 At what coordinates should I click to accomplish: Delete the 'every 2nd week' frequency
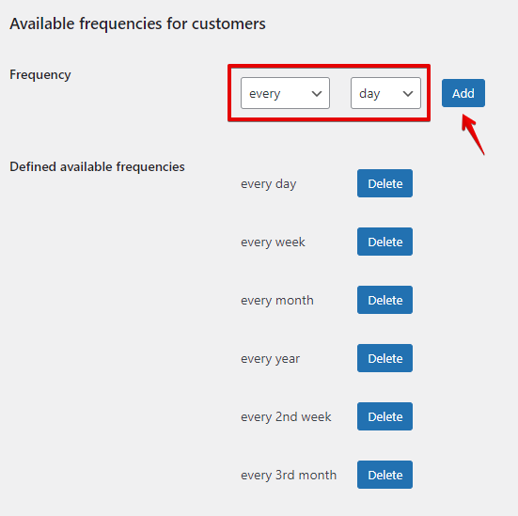[x=385, y=416]
